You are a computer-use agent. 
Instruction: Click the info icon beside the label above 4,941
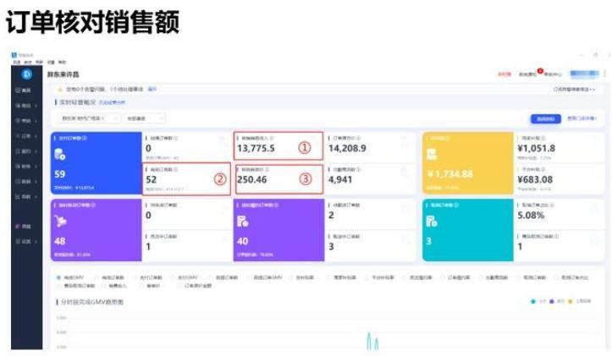[358, 170]
